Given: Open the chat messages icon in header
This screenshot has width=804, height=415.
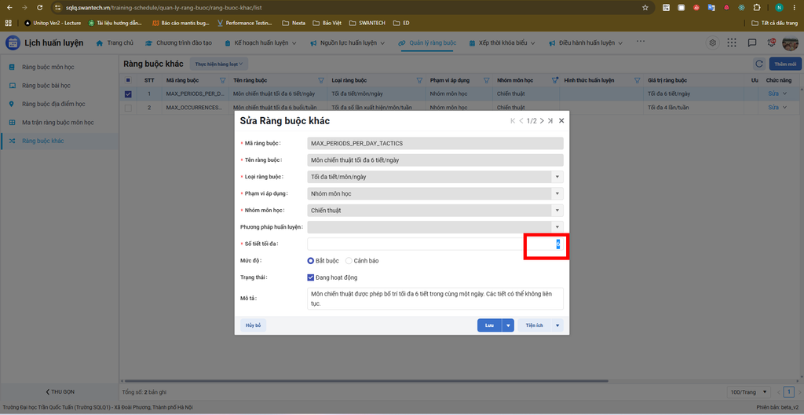Looking at the screenshot, I should 751,43.
